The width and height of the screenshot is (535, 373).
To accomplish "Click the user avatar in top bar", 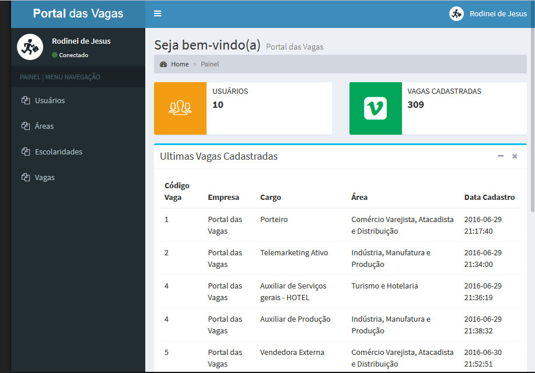I will click(456, 14).
